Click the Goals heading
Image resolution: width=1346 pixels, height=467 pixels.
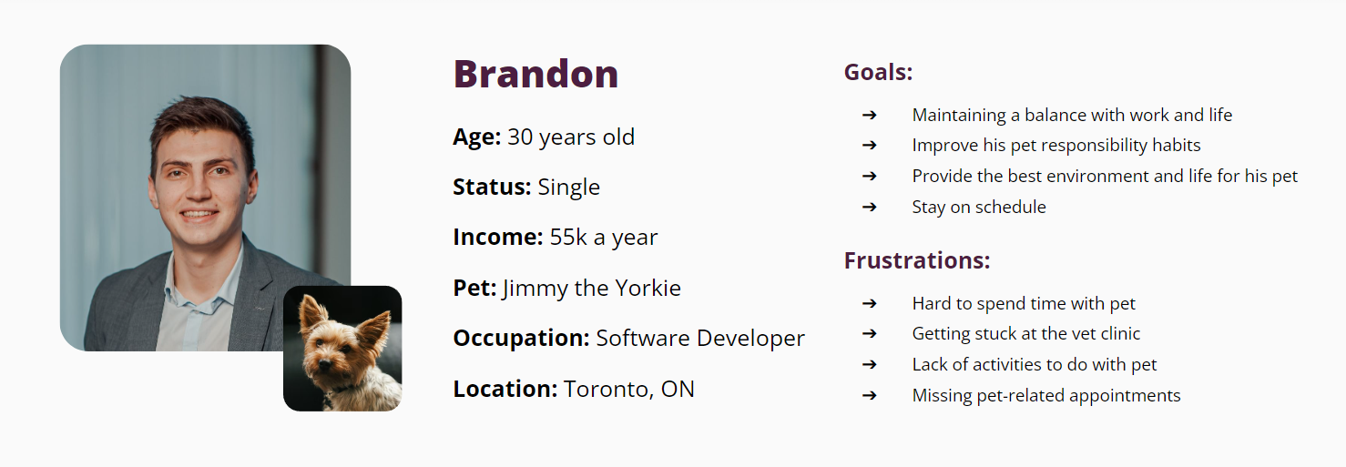[878, 72]
